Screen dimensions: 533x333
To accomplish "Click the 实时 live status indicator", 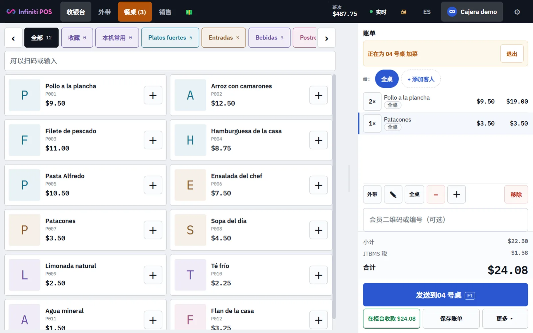I will pyautogui.click(x=378, y=12).
